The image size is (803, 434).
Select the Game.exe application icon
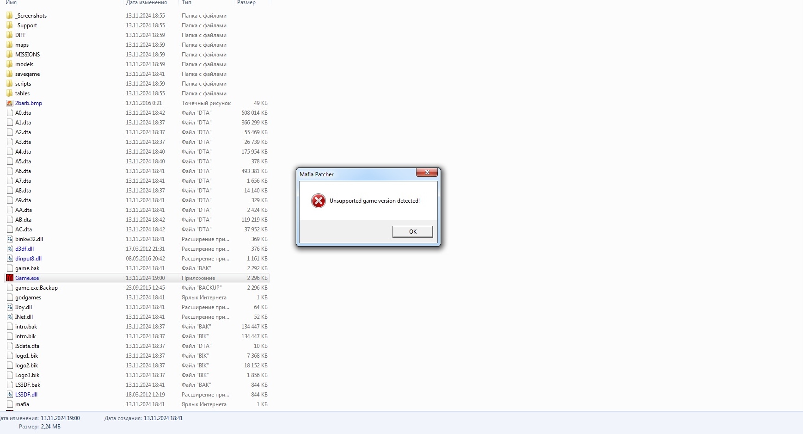pos(10,278)
